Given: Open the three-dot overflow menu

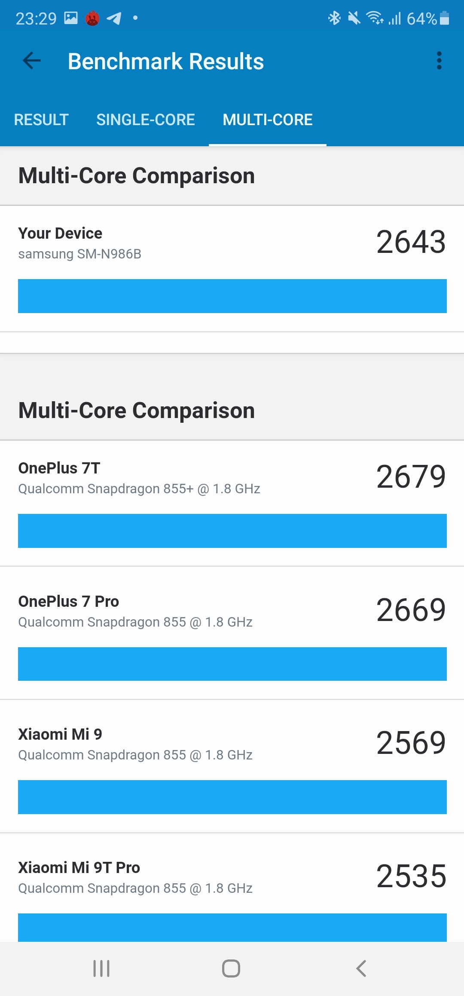Looking at the screenshot, I should [439, 61].
